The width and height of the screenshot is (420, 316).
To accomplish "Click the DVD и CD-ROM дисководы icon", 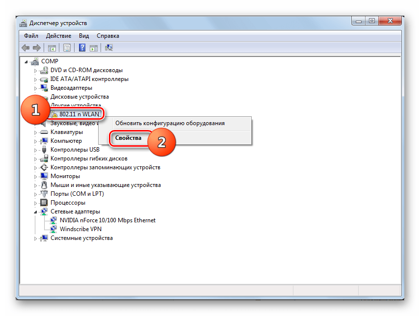I will coord(44,71).
